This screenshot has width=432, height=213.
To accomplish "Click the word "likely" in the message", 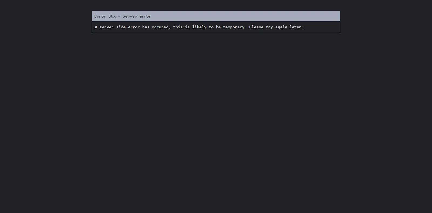I will point(199,27).
